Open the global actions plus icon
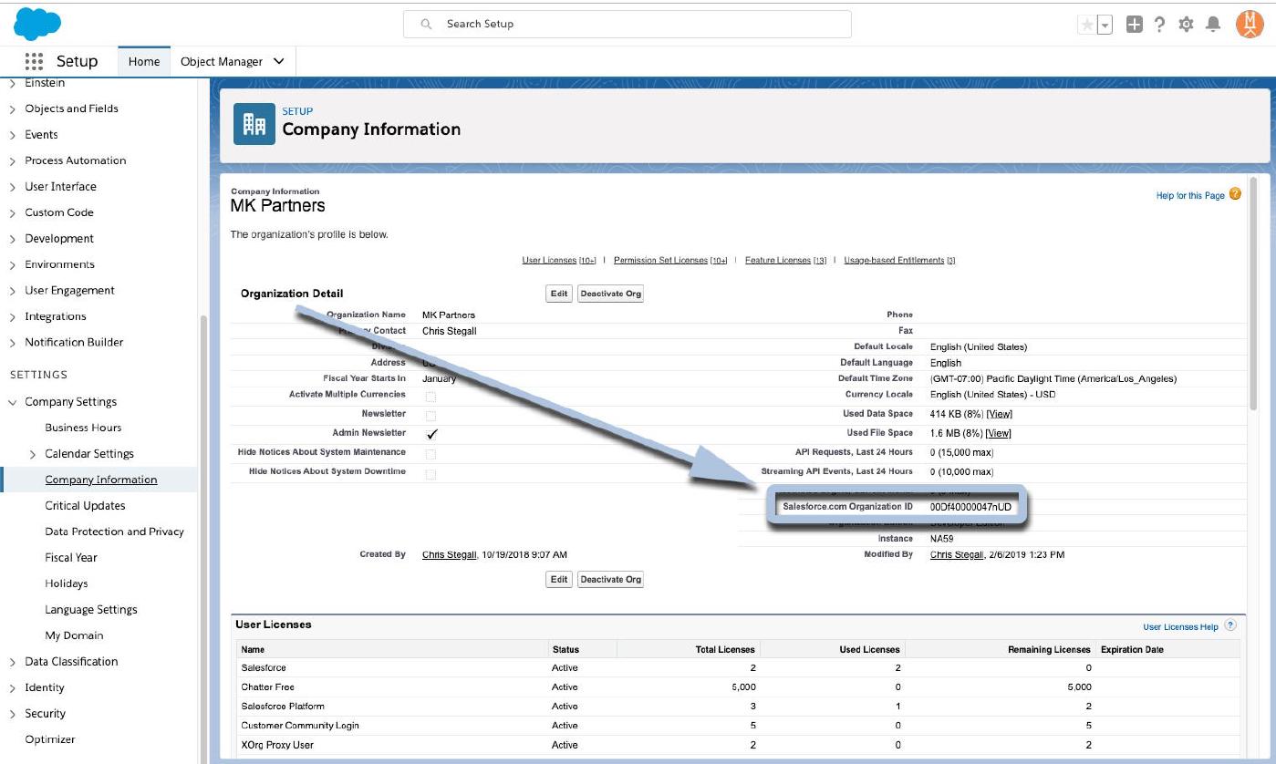This screenshot has height=764, width=1276. click(1134, 25)
